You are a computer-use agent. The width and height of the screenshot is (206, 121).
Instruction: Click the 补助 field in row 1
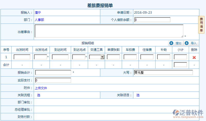pos(164,57)
